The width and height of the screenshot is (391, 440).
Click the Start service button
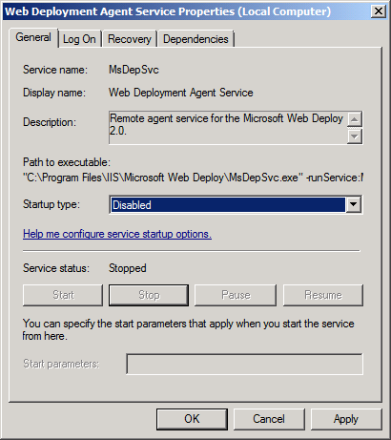tap(63, 295)
